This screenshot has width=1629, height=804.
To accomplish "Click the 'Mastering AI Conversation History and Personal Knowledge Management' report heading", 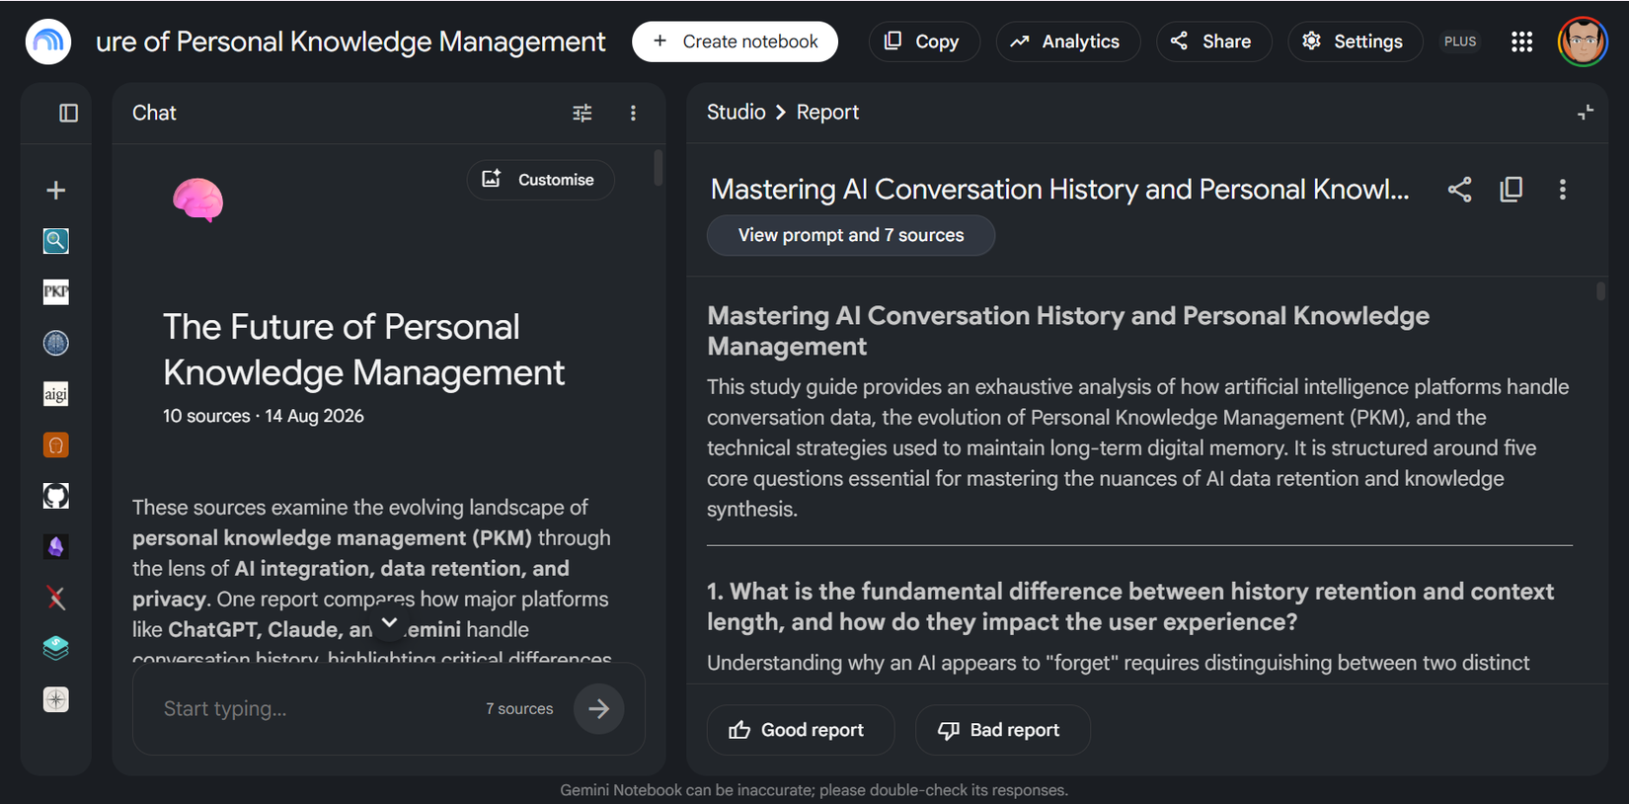I will point(1068,331).
